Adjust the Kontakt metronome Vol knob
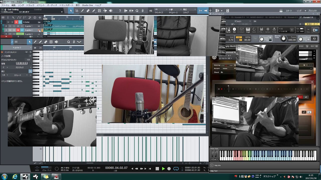Image resolution: width=321 pixels, height=180 pixels. click(262, 39)
